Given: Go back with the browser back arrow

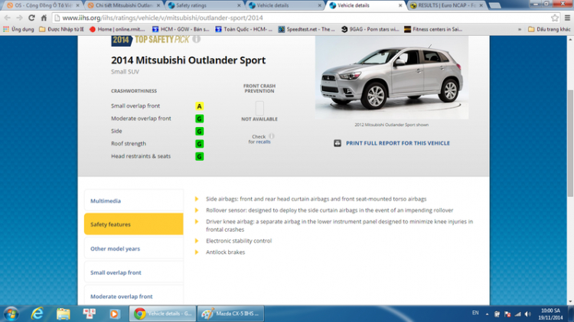Looking at the screenshot, I should pos(8,18).
